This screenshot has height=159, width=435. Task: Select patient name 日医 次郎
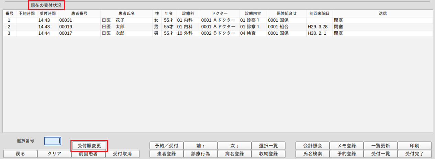(x=113, y=33)
